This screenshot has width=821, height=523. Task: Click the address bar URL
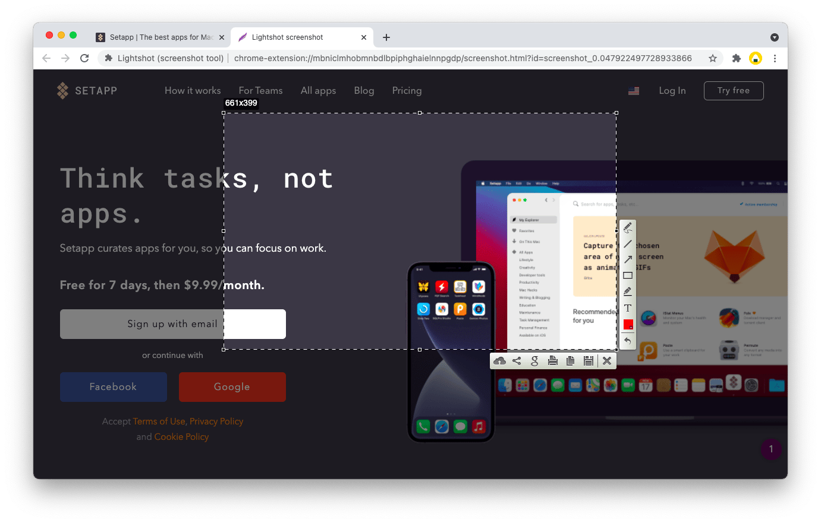pos(463,58)
